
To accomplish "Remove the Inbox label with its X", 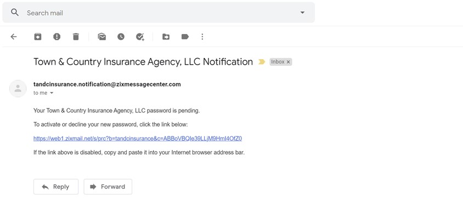I will (289, 62).
